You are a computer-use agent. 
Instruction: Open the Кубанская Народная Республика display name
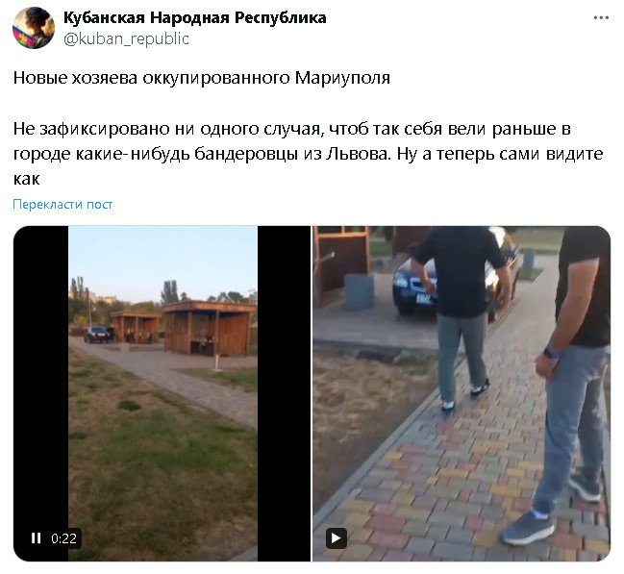click(x=195, y=17)
